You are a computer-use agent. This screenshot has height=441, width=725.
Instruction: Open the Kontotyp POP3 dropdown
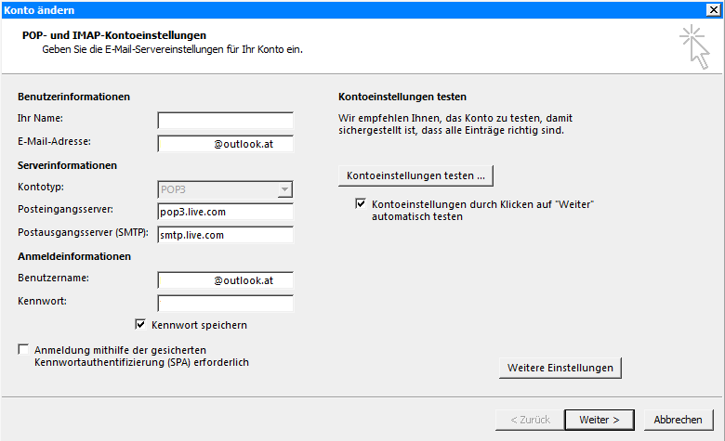[284, 189]
